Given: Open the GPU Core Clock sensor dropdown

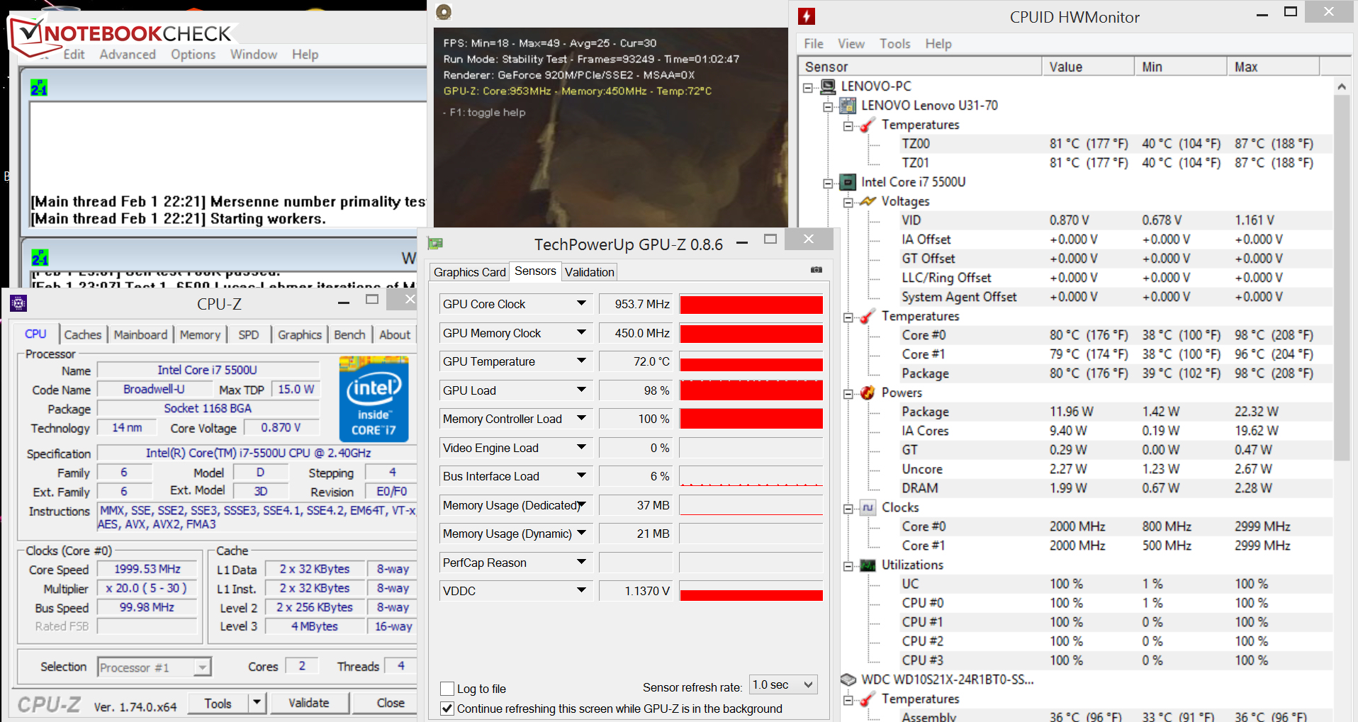Looking at the screenshot, I should (x=581, y=303).
